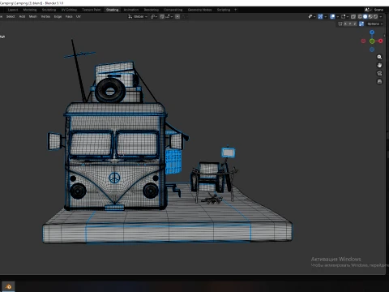The width and height of the screenshot is (389, 292).
Task: Open the Add menu in viewport header
Action: (22, 16)
